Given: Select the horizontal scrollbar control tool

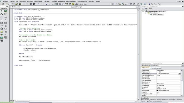Looking at the screenshot, I should coord(2,26).
